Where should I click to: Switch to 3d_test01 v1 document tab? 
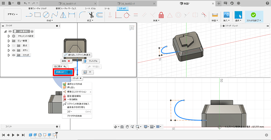click(68, 3)
